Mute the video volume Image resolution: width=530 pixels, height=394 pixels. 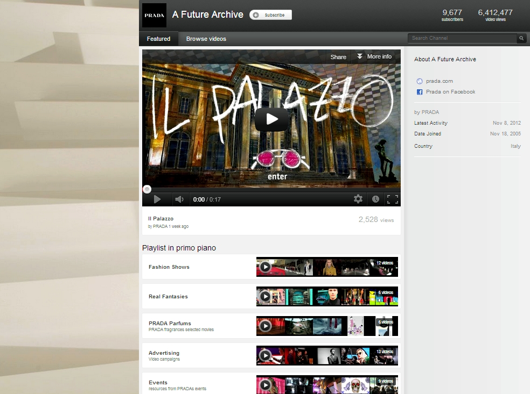[x=179, y=199]
